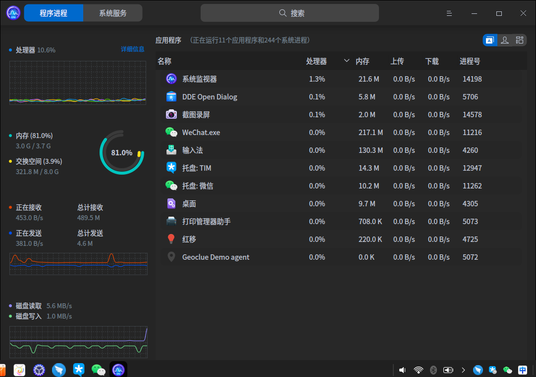This screenshot has width=536, height=377.
Task: Toggle the application list view mode
Action: [489, 40]
